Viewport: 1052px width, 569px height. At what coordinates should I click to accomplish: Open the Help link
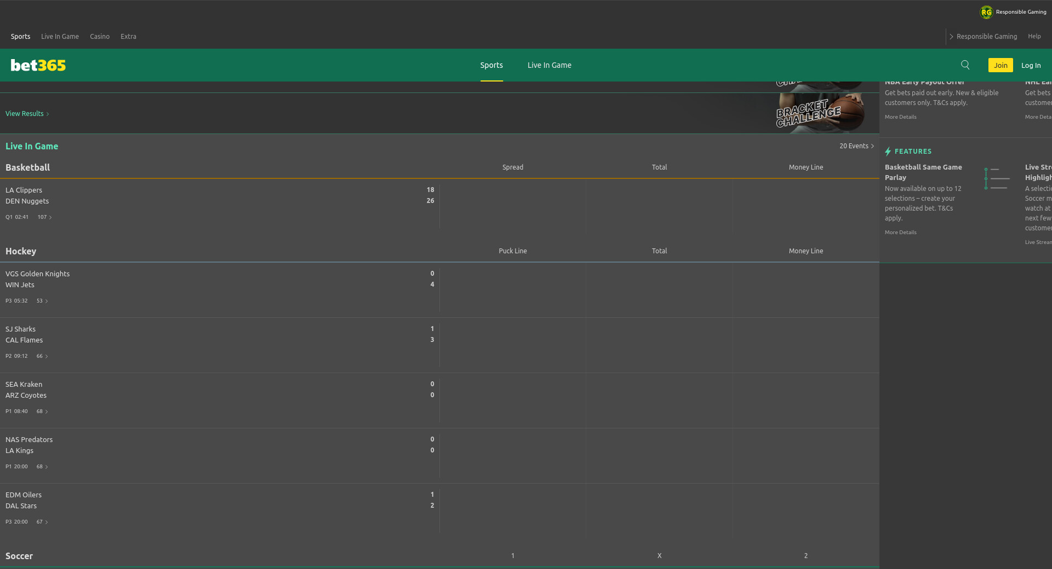1034,37
